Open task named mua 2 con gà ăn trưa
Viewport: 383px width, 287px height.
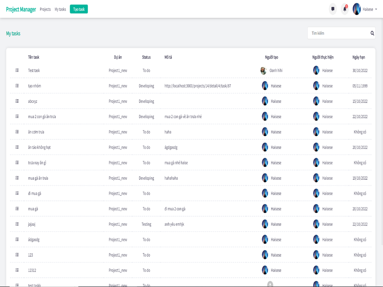42,117
